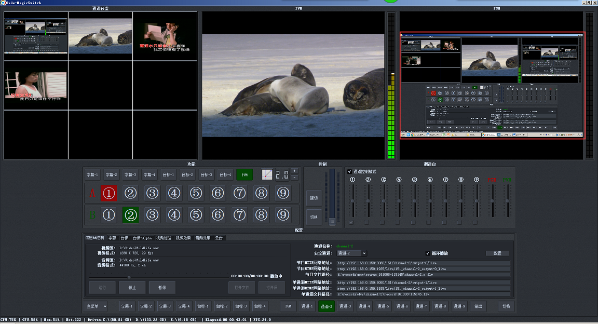
Task: Click the PVW volume fader in mixer
Action: tap(507, 201)
